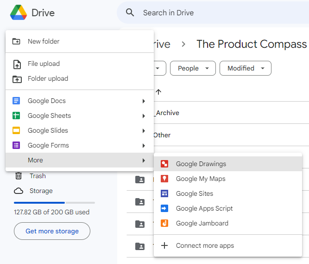Image resolution: width=309 pixels, height=264 pixels.
Task: Click the yellow Google Slides icon
Action: (16, 130)
